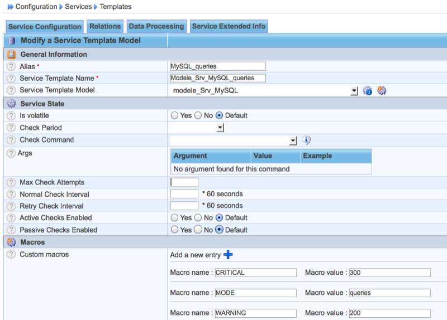
Task: Click the help icon next to Is volatile
Action: pos(11,115)
